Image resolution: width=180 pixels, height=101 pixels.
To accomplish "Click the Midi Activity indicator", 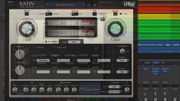I will point(46,42).
